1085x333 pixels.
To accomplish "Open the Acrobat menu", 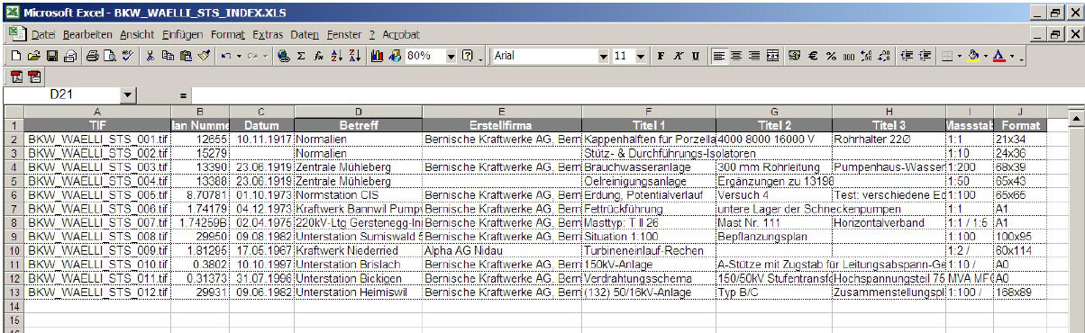I will 401,34.
